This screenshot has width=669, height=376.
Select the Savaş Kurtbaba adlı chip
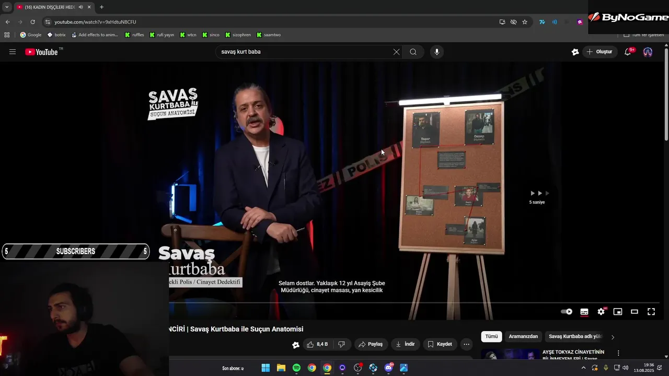[575, 336]
